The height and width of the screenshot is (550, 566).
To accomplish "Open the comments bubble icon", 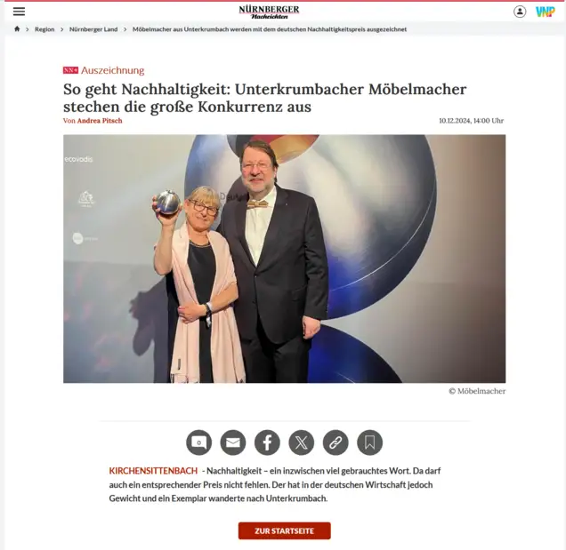I will [198, 442].
